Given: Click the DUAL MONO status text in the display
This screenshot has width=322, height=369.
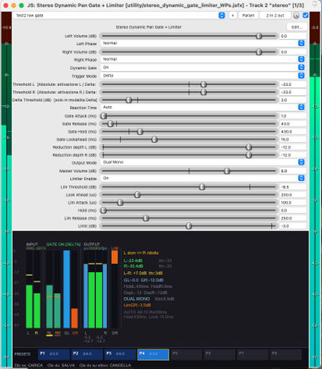Looking at the screenshot, I should tap(137, 299).
